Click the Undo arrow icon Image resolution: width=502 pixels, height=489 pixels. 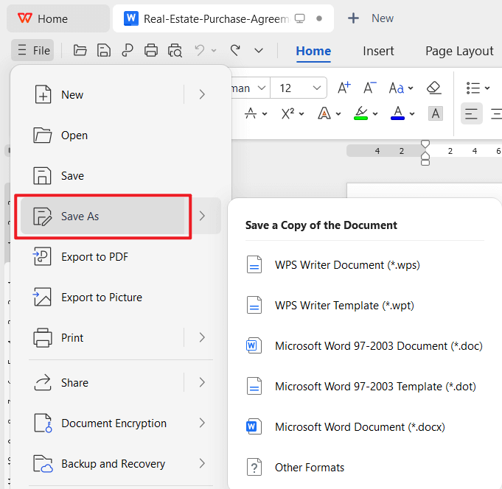click(200, 51)
